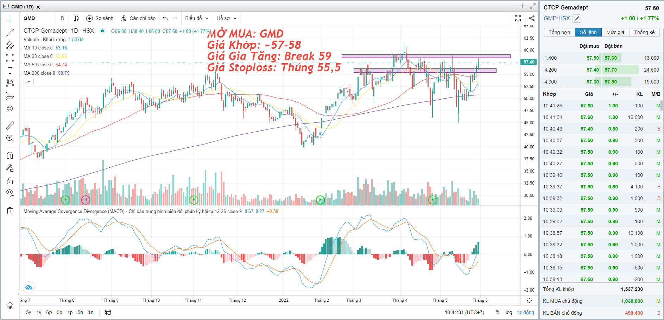Screen dimensions: 664x320
Task: Open the zoom in tool
Action: (x=10, y=138)
